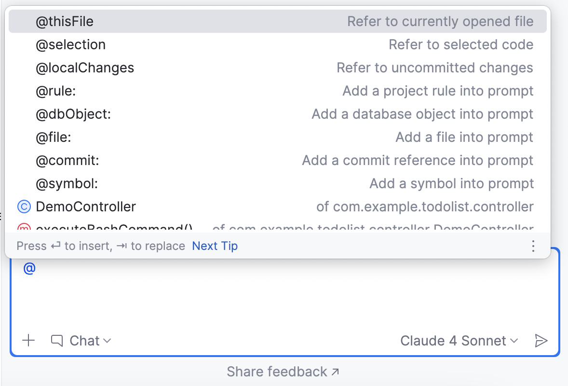This screenshot has height=386, width=568.
Task: Select the @selection suggestion
Action: (70, 44)
